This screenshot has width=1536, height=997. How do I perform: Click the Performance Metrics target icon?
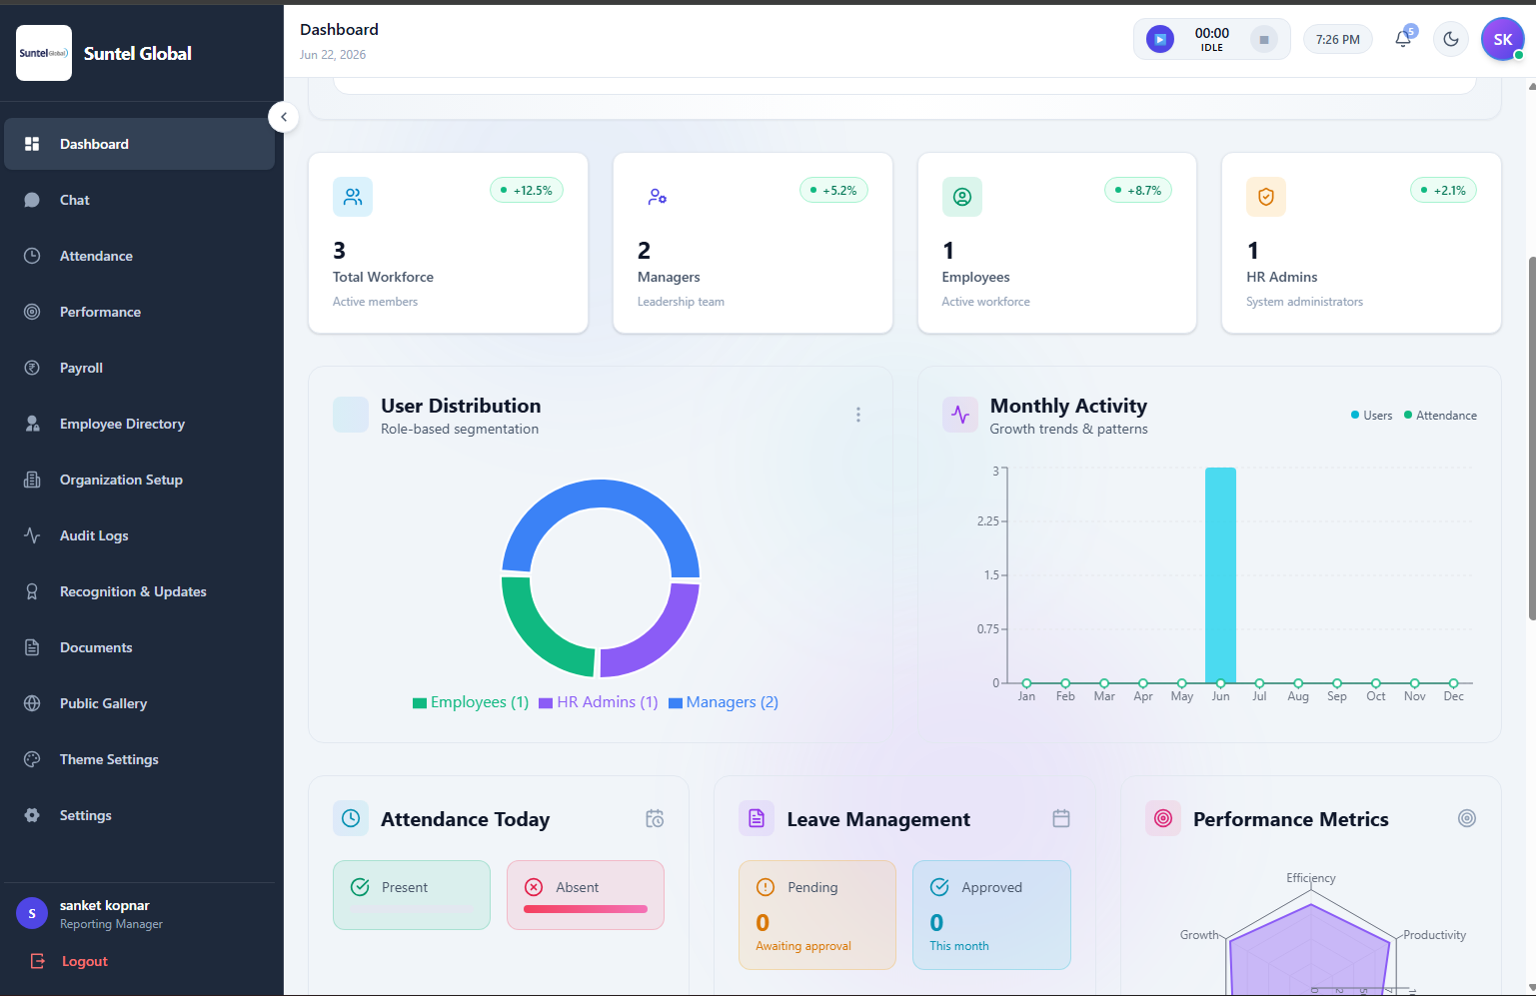tap(1163, 818)
